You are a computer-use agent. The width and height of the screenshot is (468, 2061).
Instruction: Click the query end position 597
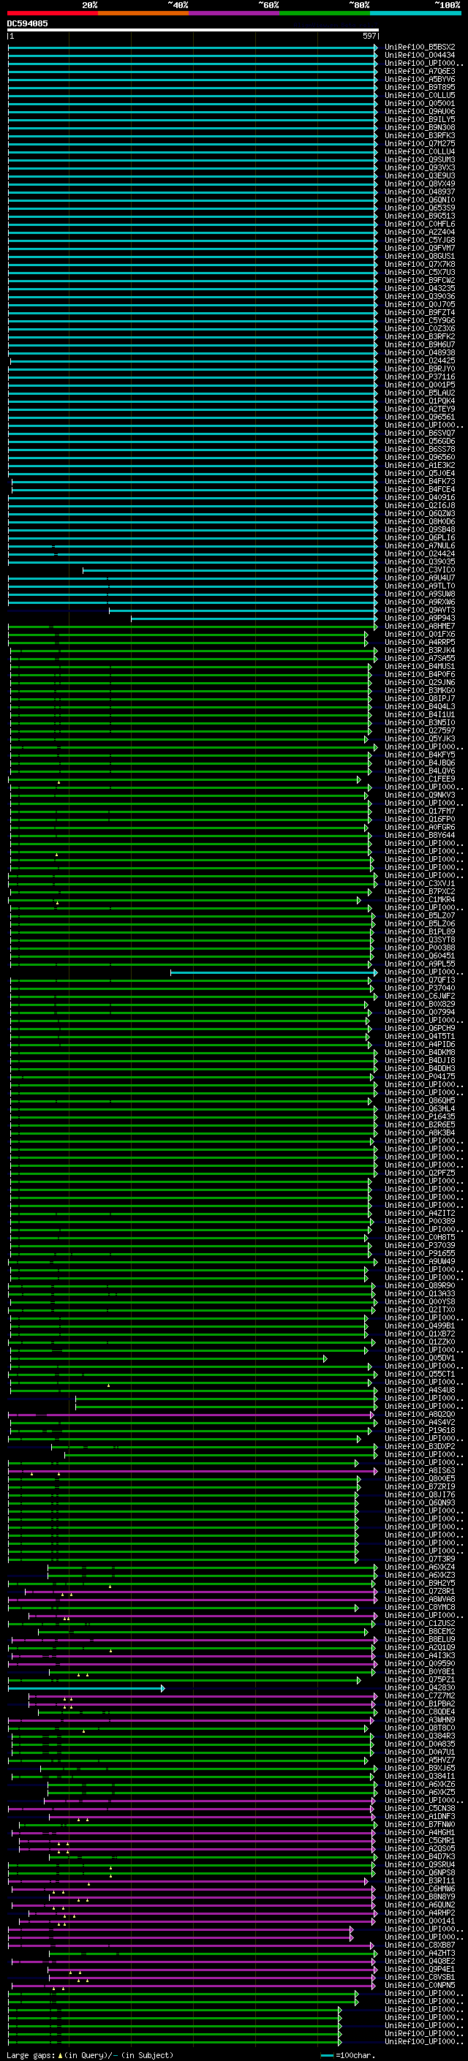[x=369, y=36]
